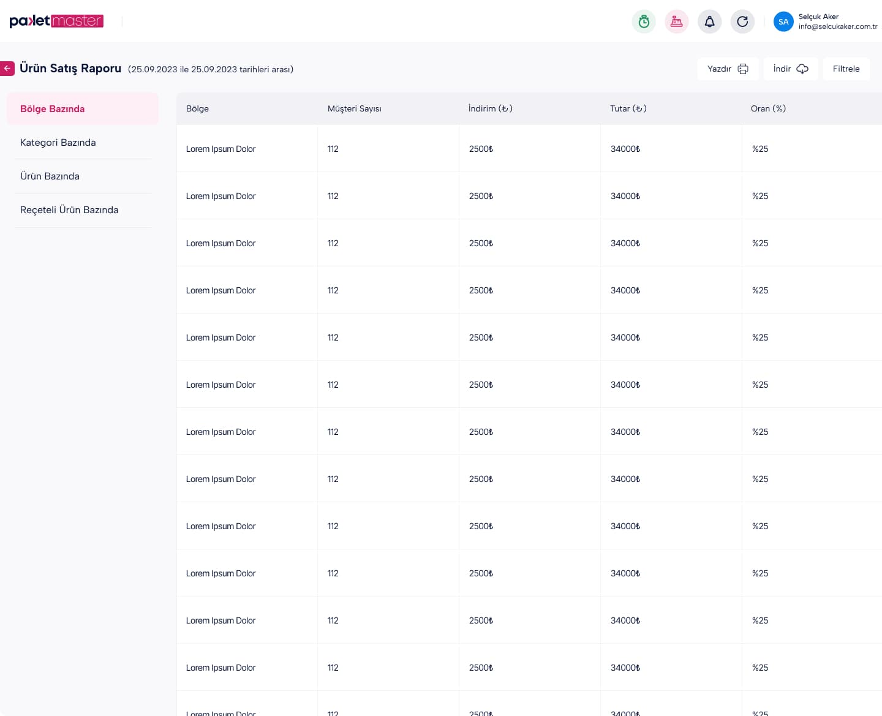Click the Yazdır label text

pos(719,69)
